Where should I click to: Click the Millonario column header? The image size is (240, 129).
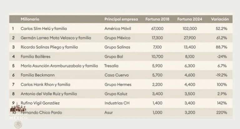(x=30, y=19)
